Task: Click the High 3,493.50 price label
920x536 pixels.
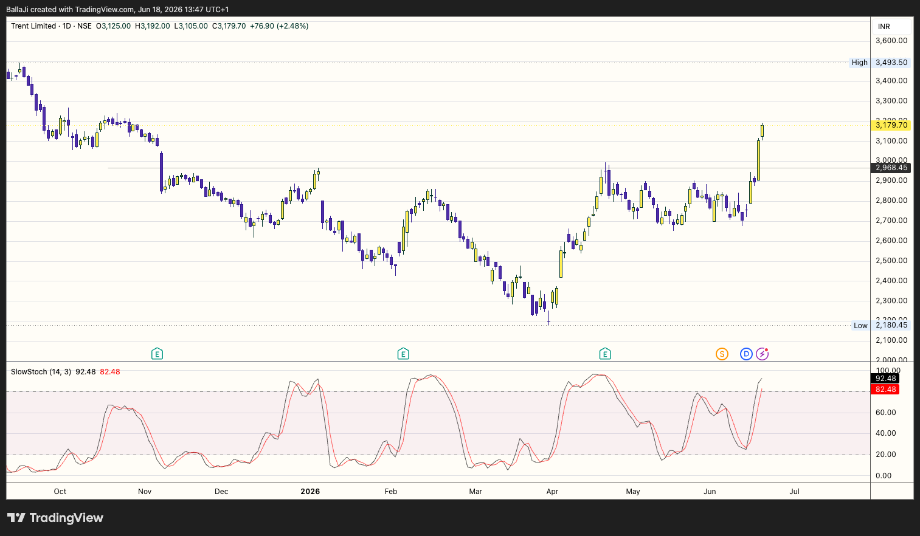Action: point(880,63)
